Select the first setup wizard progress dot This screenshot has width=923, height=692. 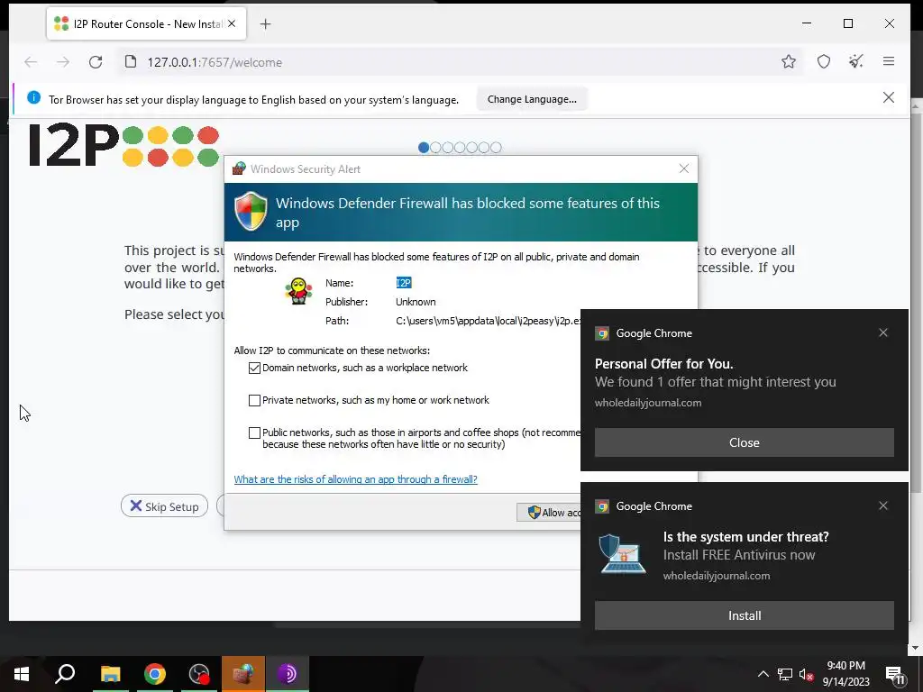click(424, 148)
